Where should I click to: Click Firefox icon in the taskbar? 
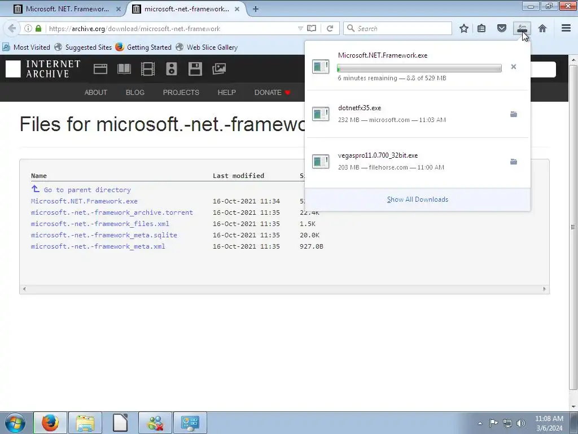[50, 423]
